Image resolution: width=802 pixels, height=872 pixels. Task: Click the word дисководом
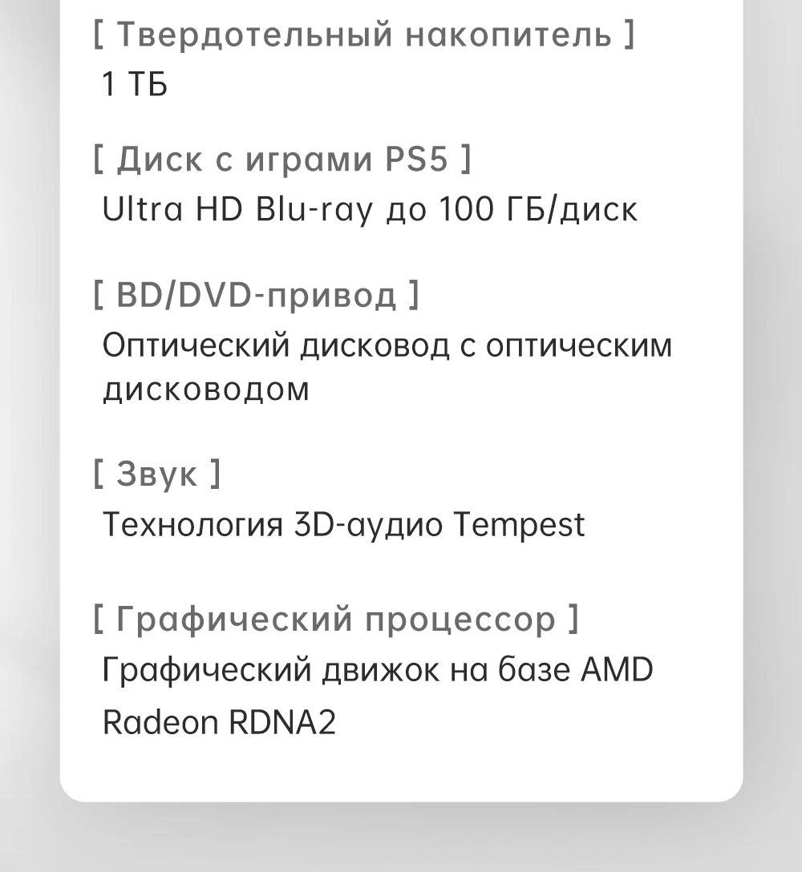pos(206,390)
